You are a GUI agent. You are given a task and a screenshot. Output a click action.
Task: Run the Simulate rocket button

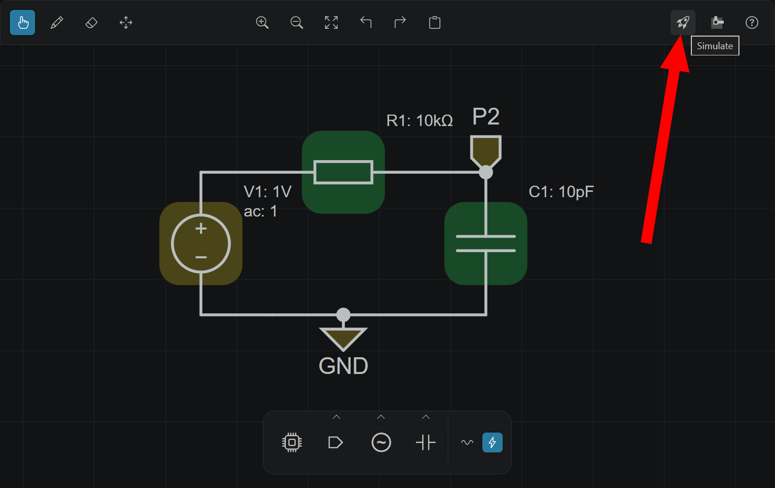[683, 22]
